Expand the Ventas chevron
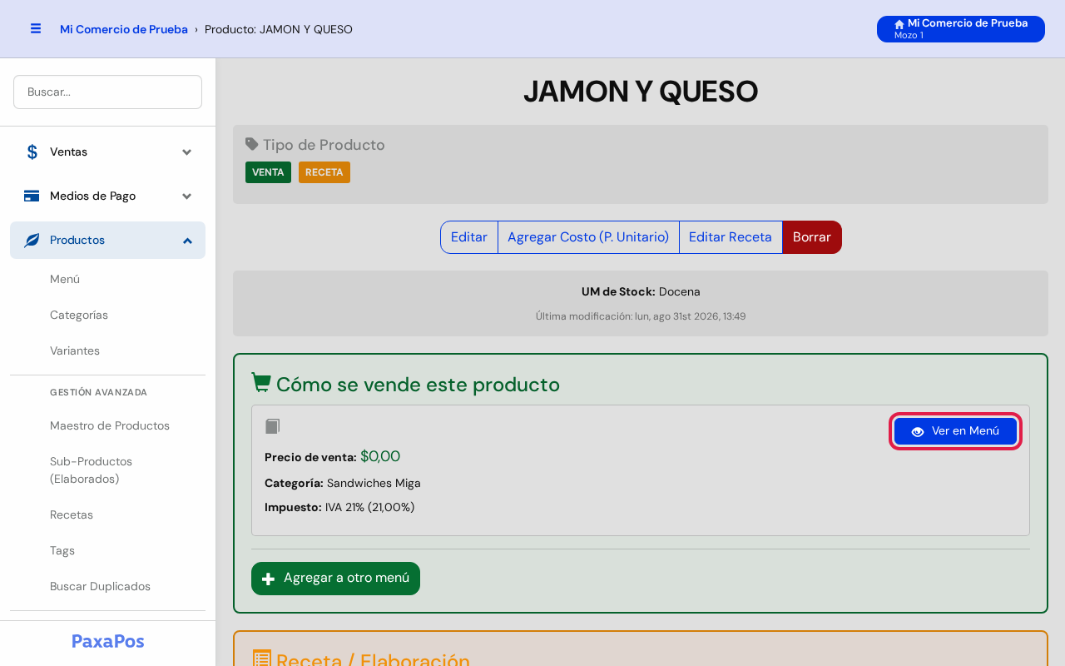The width and height of the screenshot is (1065, 666). (187, 152)
